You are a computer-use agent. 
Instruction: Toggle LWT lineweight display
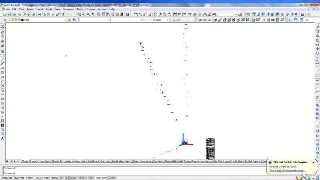pyautogui.click(x=104, y=178)
